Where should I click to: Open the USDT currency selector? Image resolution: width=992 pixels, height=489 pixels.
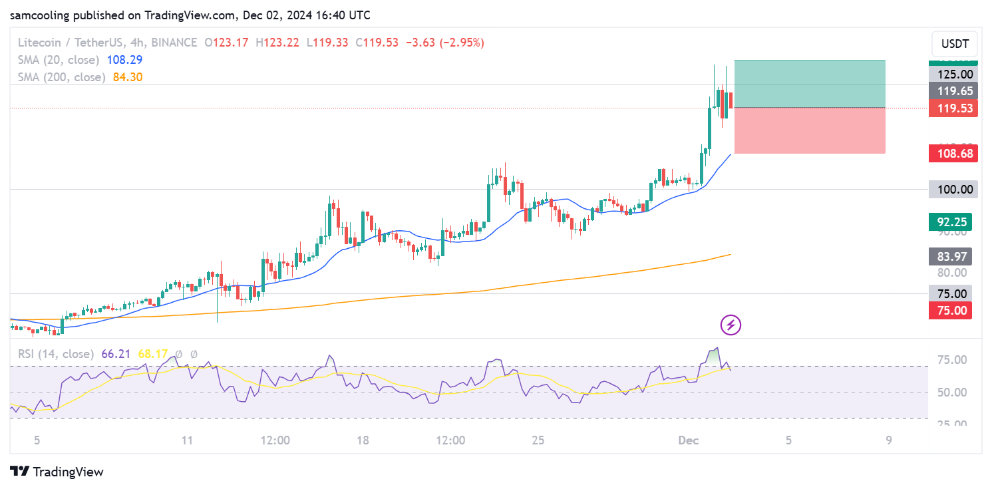point(954,44)
